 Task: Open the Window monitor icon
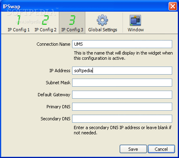(135, 20)
